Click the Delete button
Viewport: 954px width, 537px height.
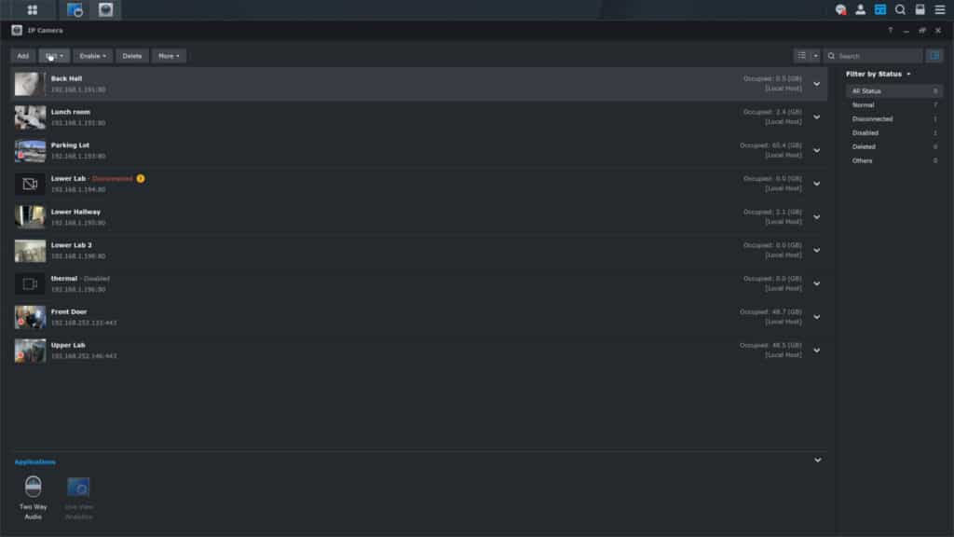click(132, 56)
